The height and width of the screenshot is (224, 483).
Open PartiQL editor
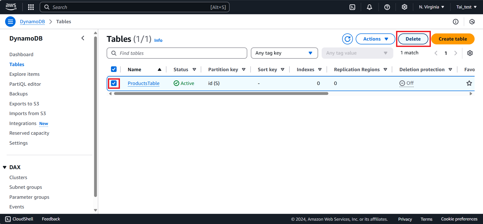pos(25,84)
